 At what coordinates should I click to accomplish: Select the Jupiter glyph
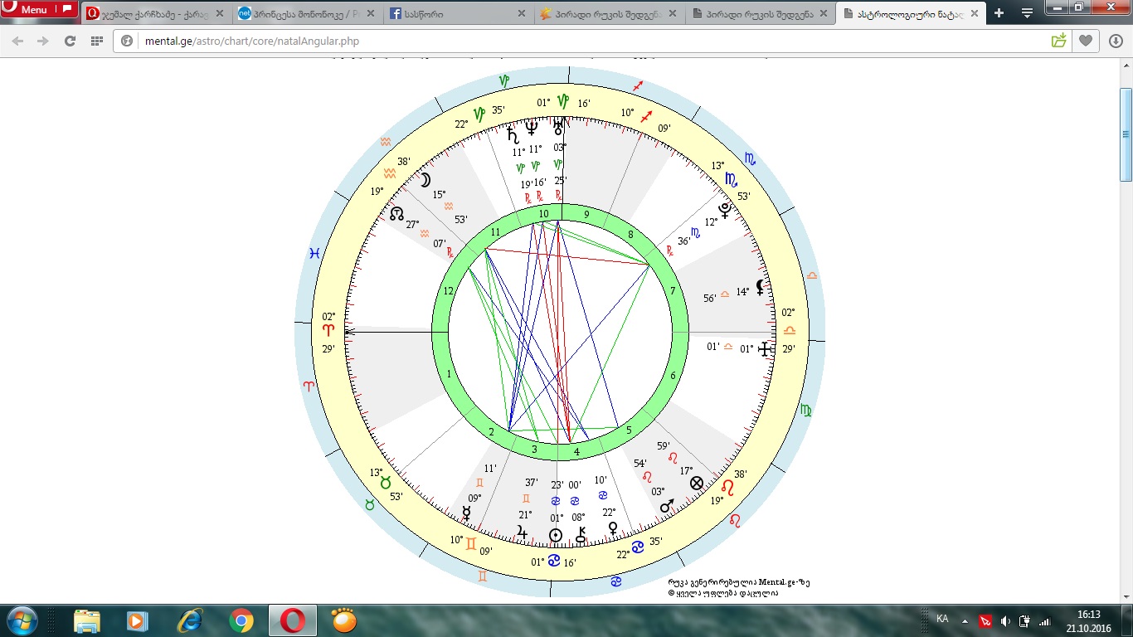click(x=523, y=532)
